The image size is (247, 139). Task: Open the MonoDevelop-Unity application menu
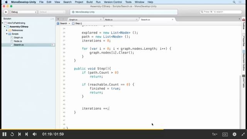coord(24,2)
